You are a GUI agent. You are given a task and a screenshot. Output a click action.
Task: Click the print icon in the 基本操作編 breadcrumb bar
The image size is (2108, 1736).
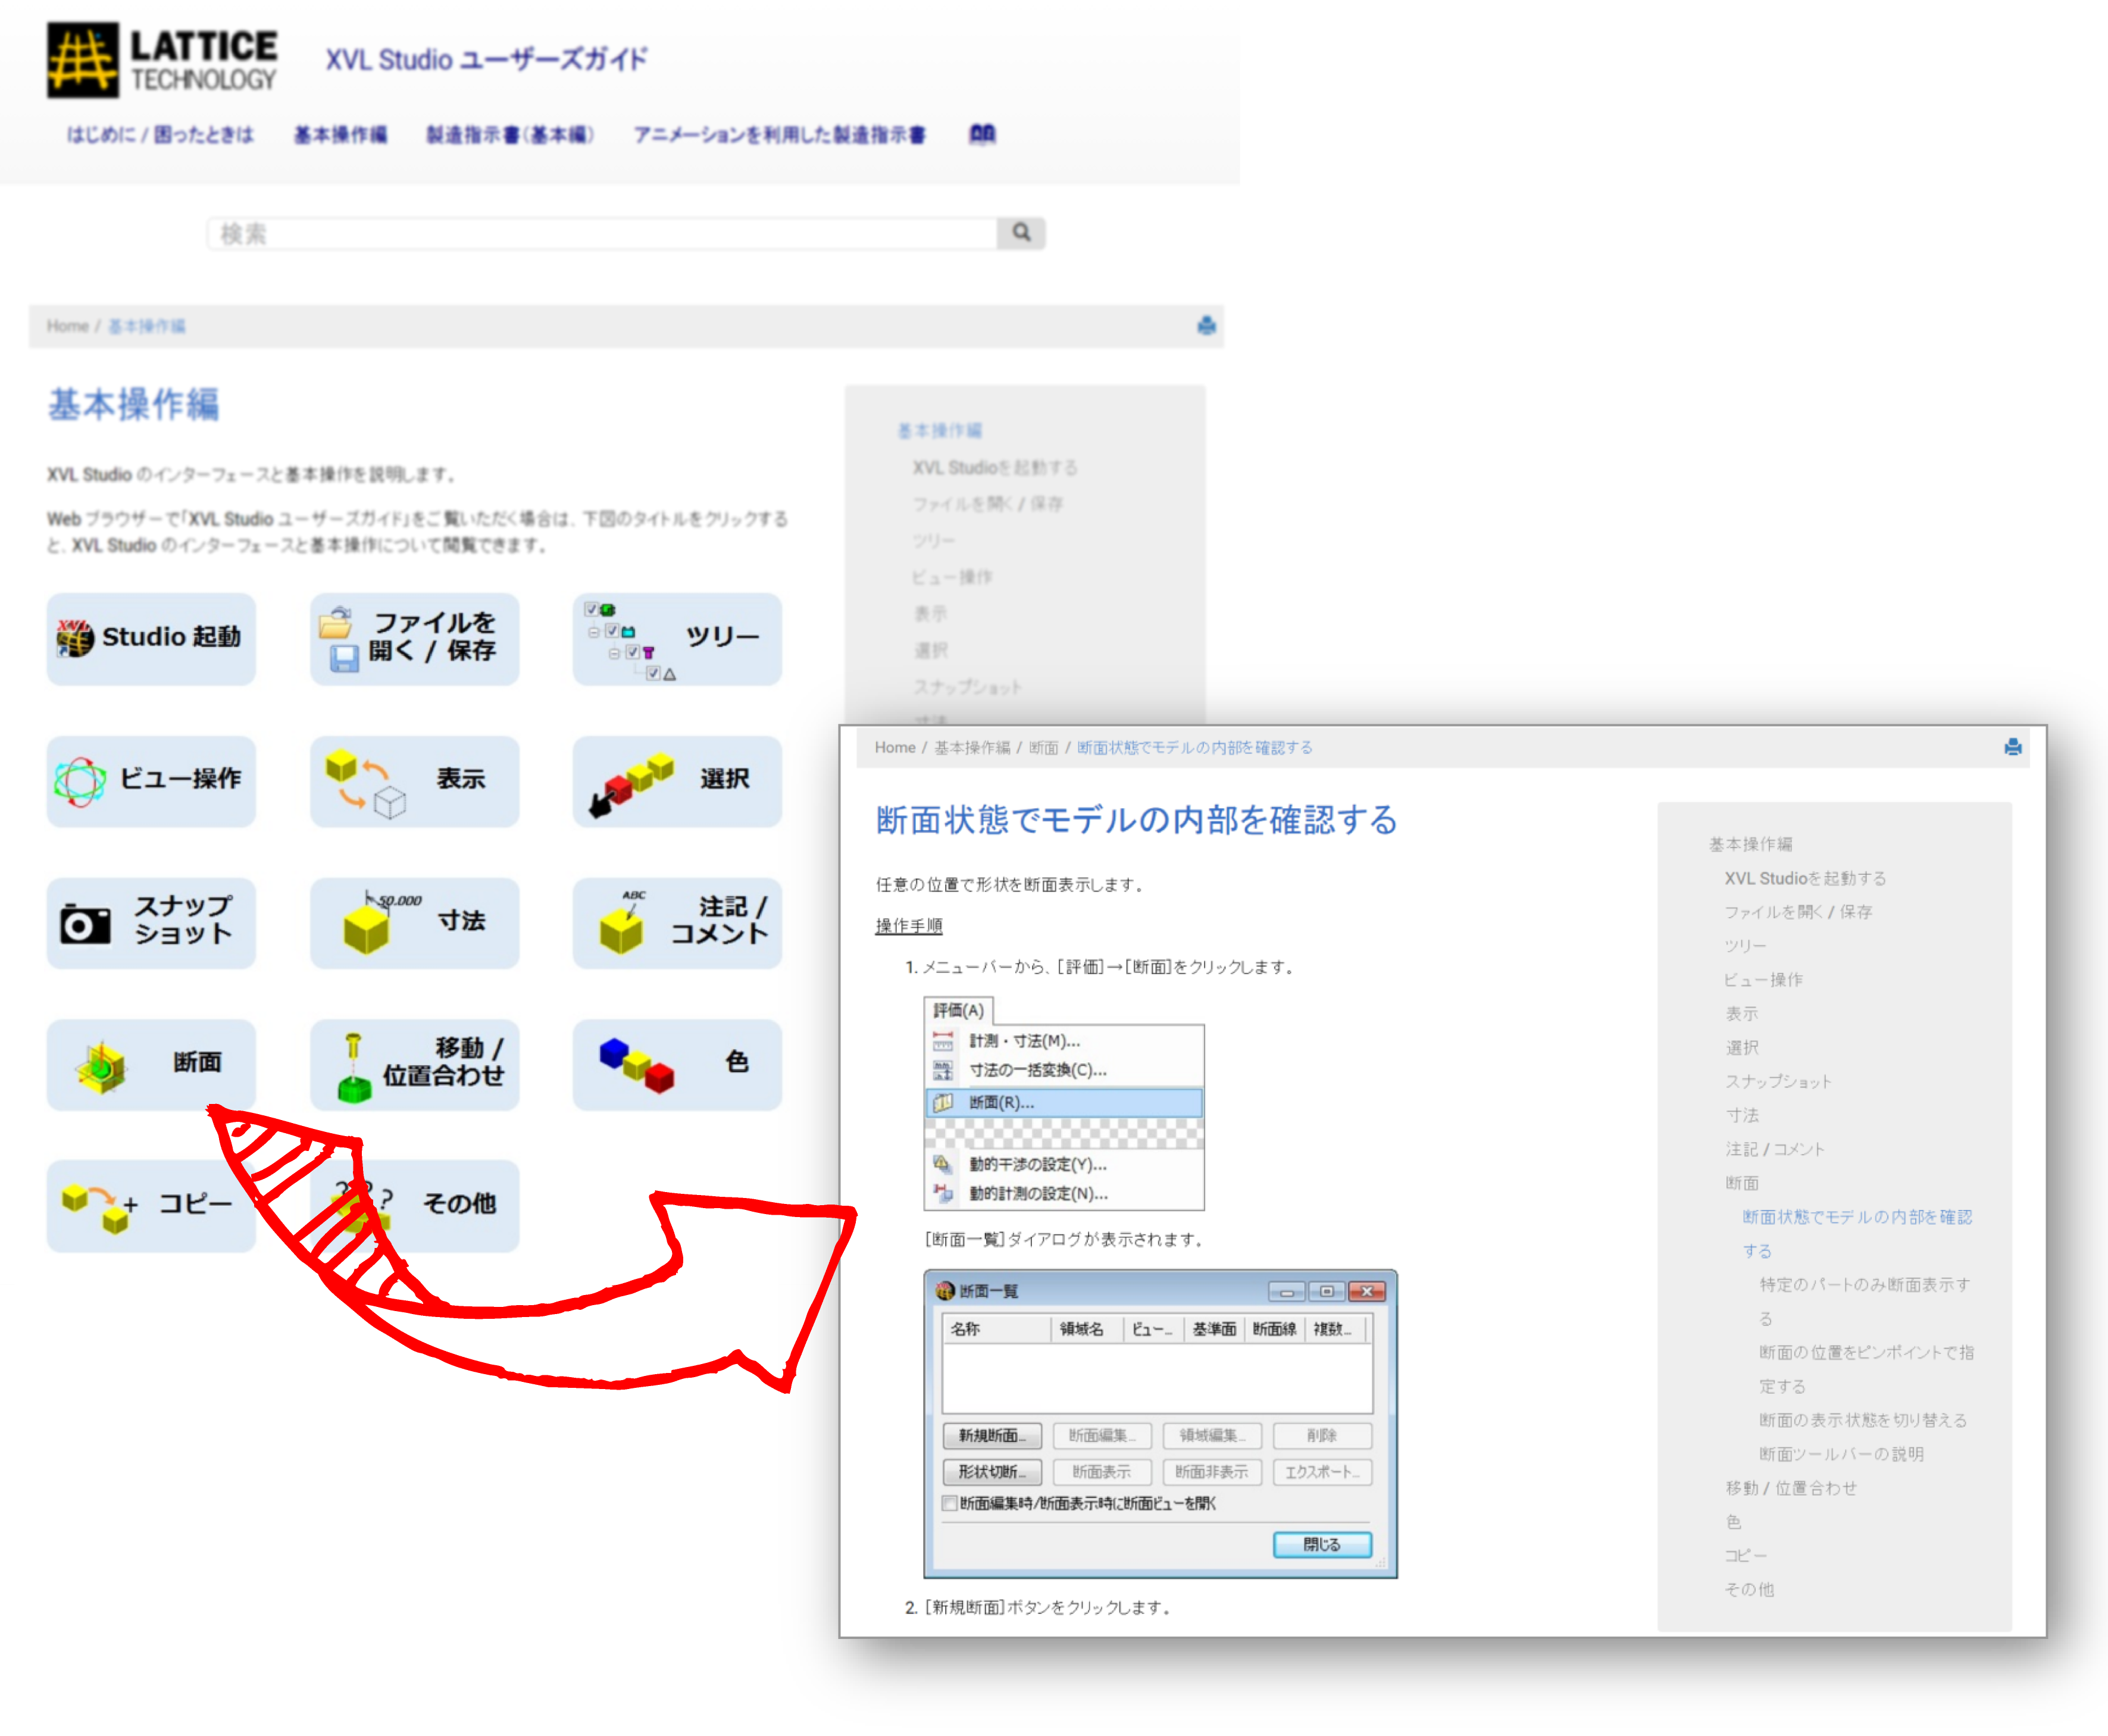pos(1206,325)
